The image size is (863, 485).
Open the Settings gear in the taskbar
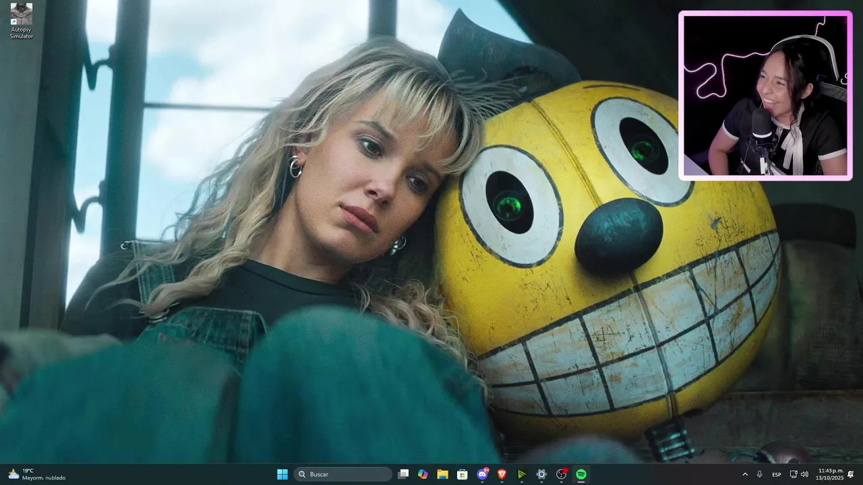541,474
